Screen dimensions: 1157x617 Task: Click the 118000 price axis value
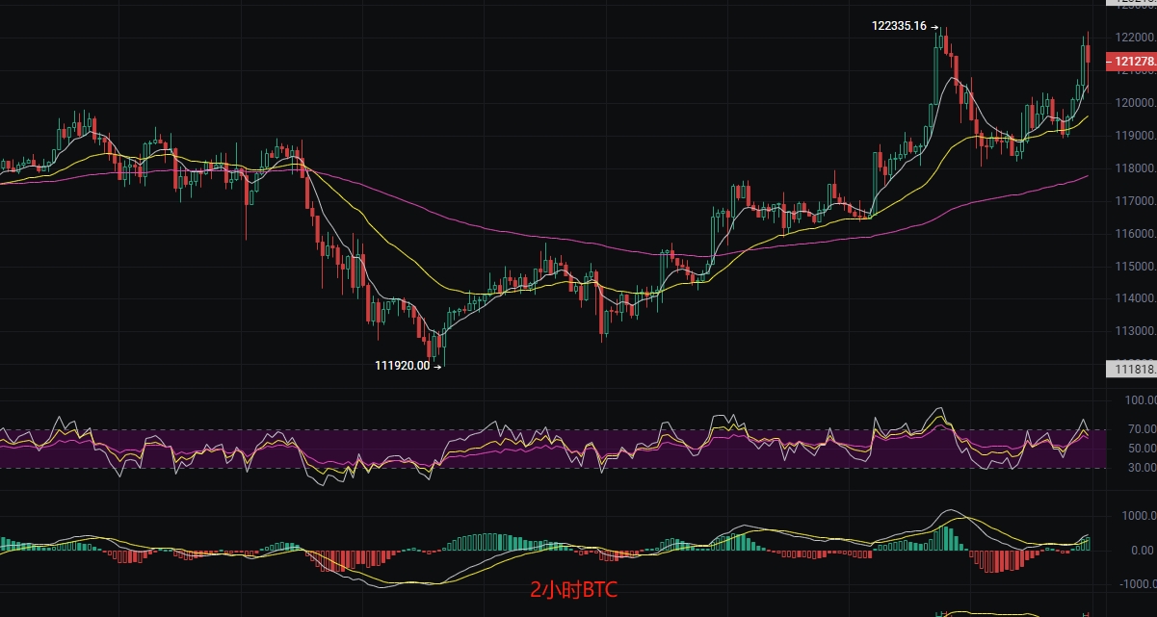1136,168
